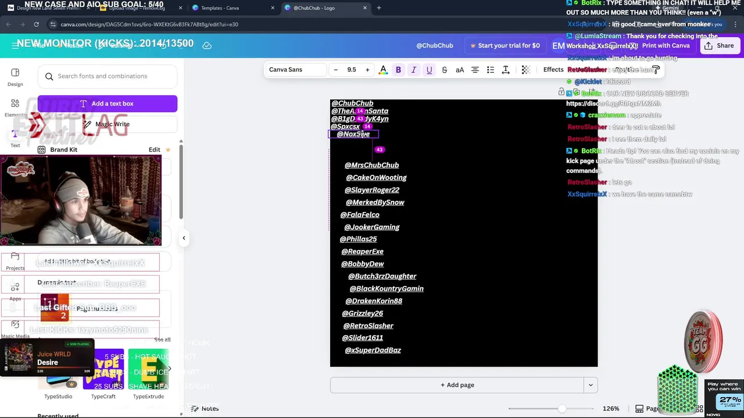The image size is (744, 418).
Task: Collapse the side panel with arrow
Action: point(184,237)
